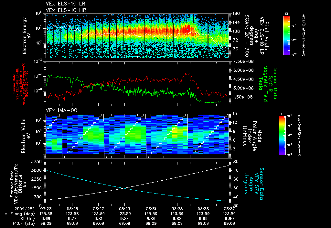The image size is (331, 228).
Task: Click the "2250" altitude axis tick
Action: pyautogui.click(x=37, y=179)
